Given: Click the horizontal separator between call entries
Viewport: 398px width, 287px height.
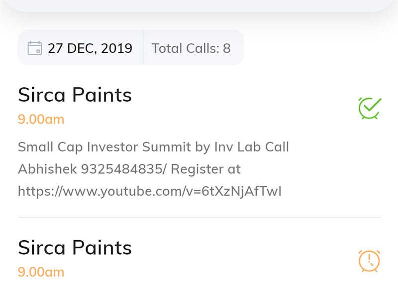Looking at the screenshot, I should (199, 217).
